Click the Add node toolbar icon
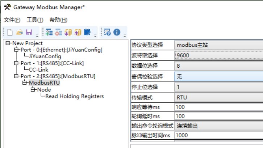Screen dimensions: 263x148 click(x=49, y=32)
